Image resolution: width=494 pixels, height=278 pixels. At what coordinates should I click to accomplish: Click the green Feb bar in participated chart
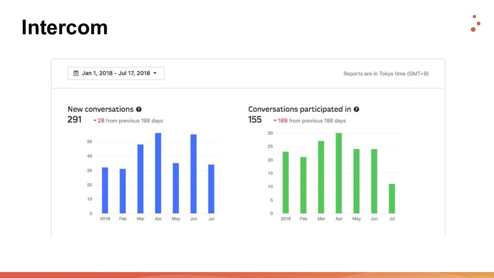coord(303,185)
